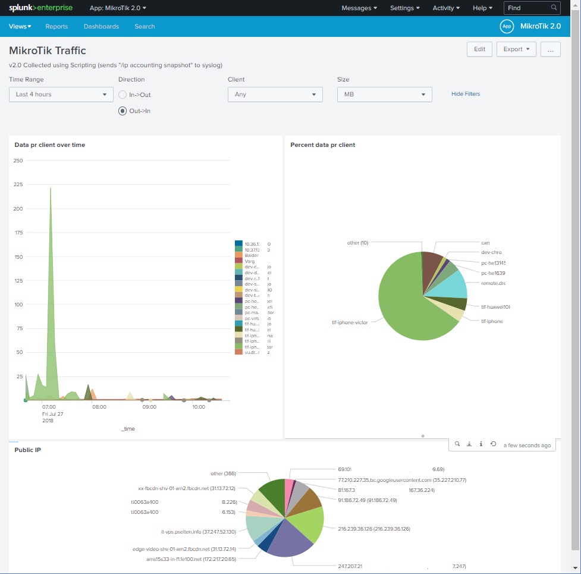Export Public IP panel via download icon
Screen dimensions: 581x574
469,444
